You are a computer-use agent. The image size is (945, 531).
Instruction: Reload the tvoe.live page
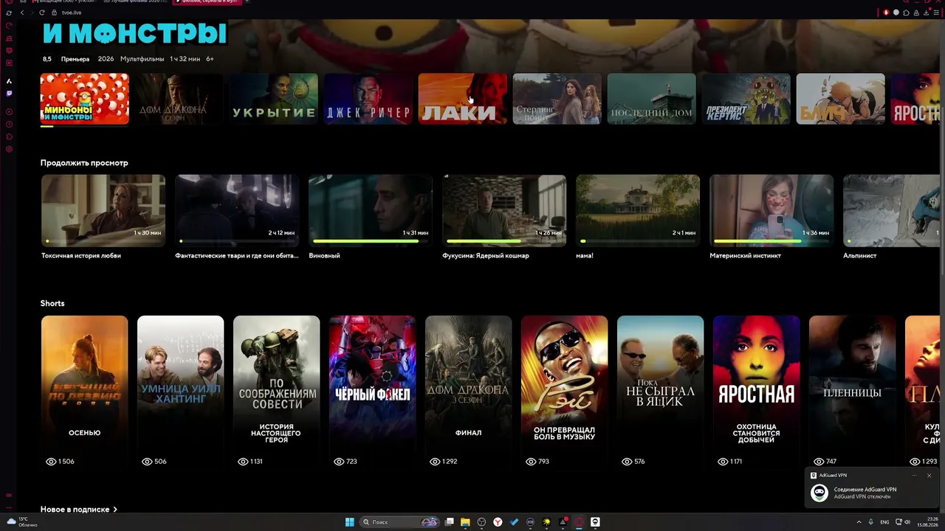point(41,13)
